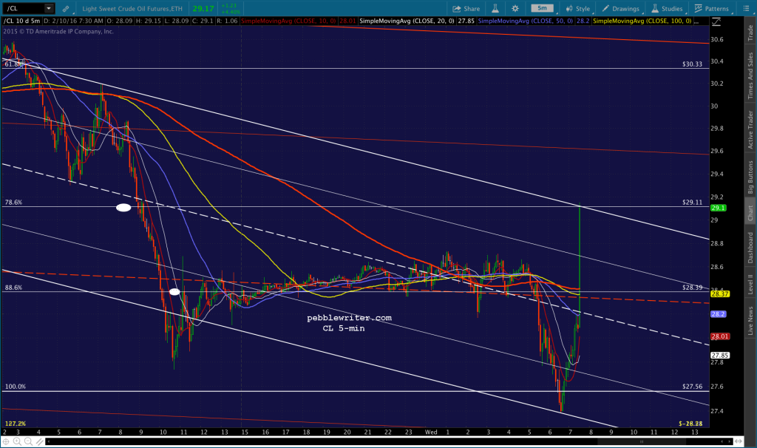Screen dimensions: 757x448
Task: Click the expand time axis arrows icon
Action: 739,441
